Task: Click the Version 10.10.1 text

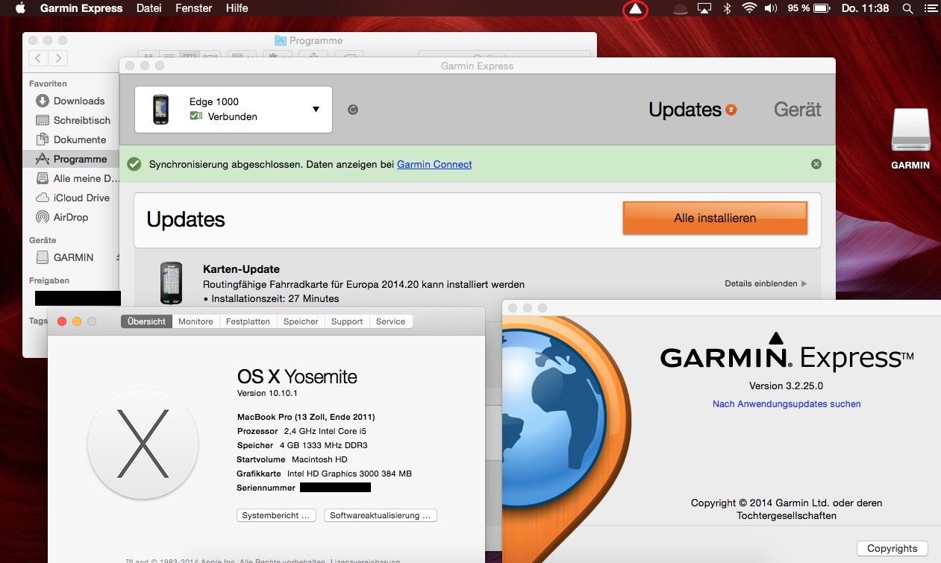Action: 267,393
